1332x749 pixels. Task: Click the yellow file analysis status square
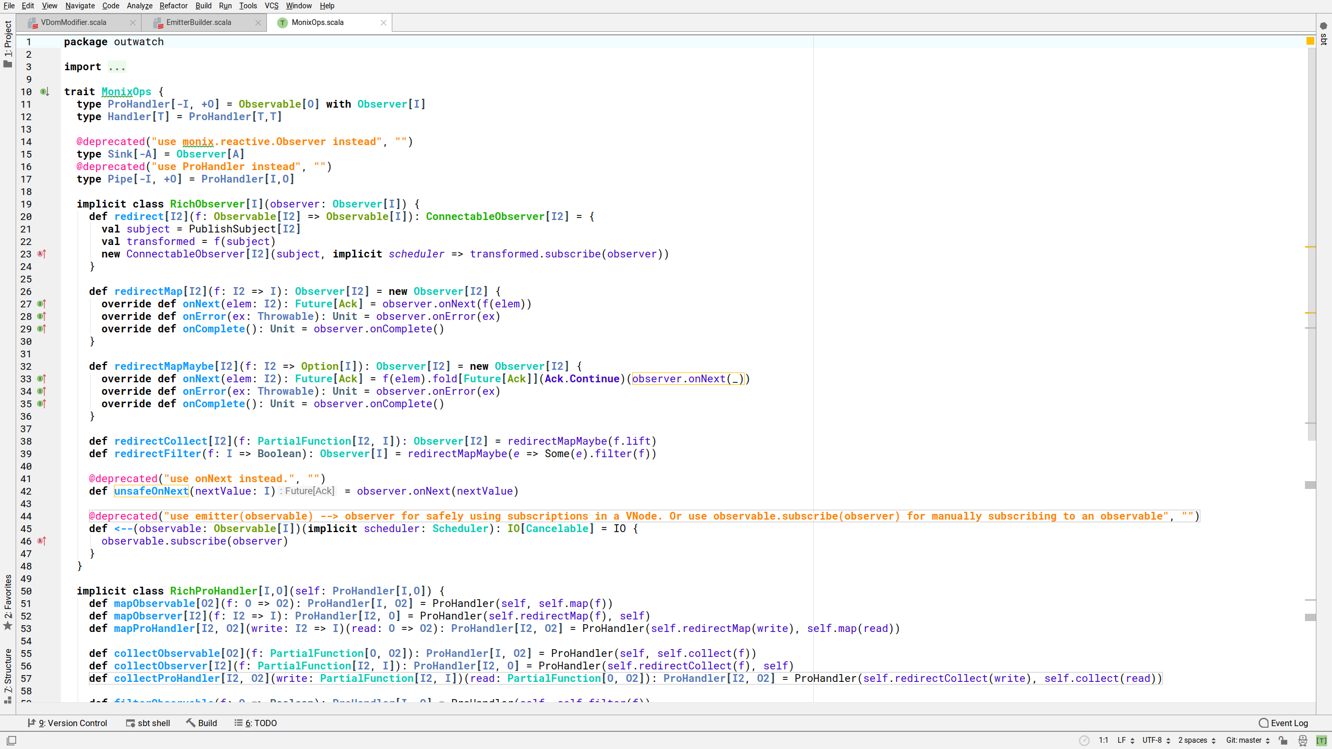tap(1310, 41)
